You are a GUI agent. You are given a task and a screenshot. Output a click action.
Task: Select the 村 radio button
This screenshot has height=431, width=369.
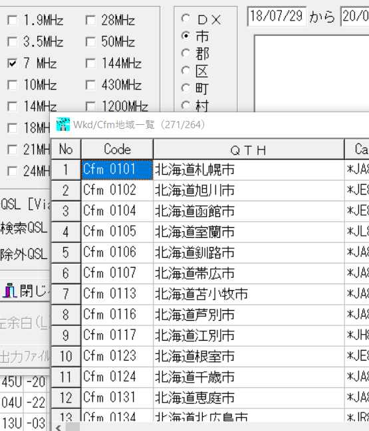186,106
